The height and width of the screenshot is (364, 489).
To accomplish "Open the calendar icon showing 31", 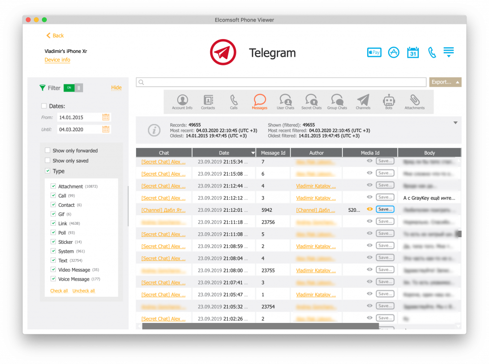I will coord(413,52).
